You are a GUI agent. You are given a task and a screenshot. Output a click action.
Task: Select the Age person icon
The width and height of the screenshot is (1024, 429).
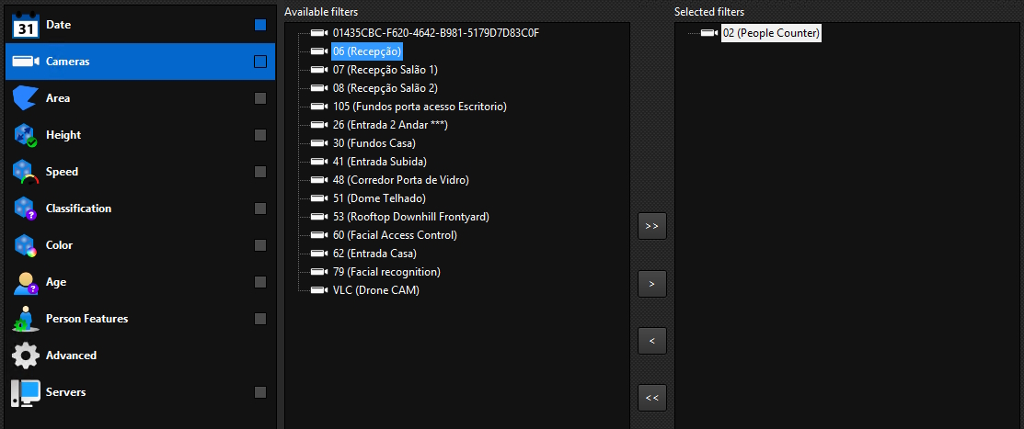point(26,282)
